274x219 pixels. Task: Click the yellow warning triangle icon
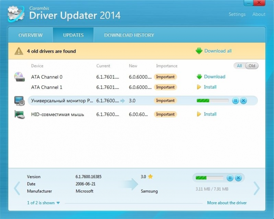[x=19, y=51]
